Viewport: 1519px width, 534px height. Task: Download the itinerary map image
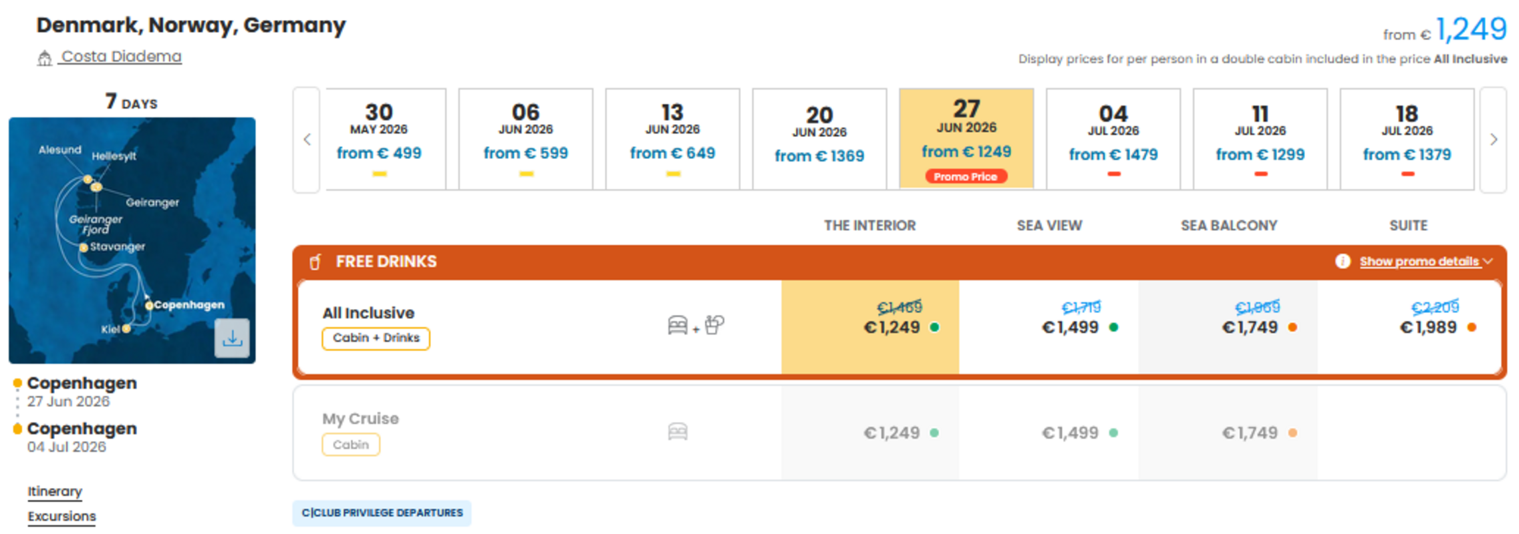tap(232, 338)
